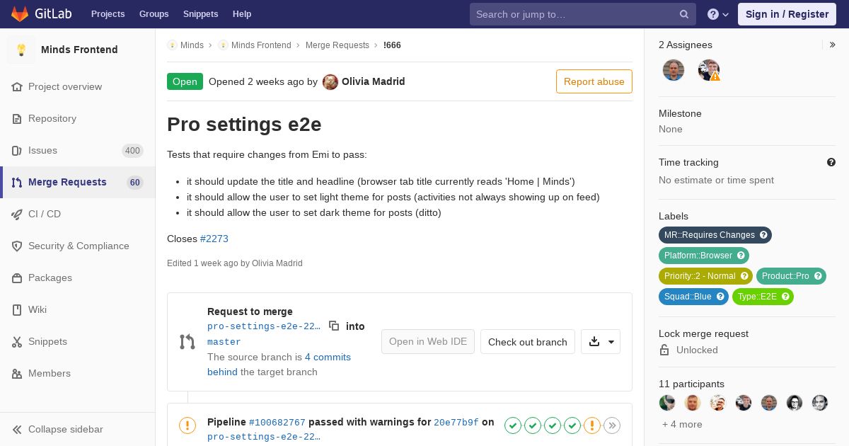Click the help icon on the Squad::Blue label
849x446 pixels.
(x=720, y=297)
